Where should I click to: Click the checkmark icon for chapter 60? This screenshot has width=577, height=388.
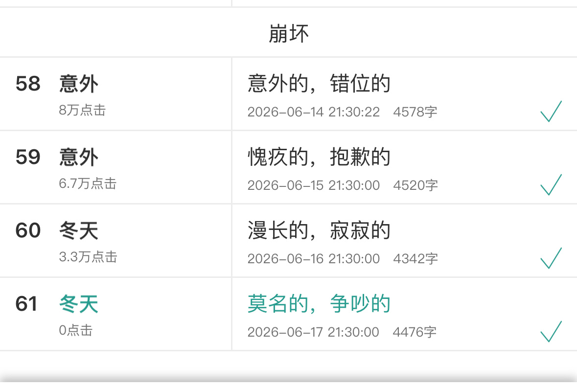551,258
